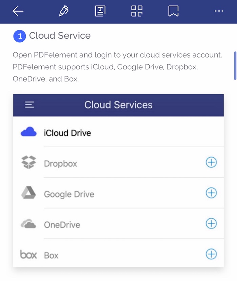Select the Box label text
Image resolution: width=237 pixels, height=281 pixels.
[51, 255]
